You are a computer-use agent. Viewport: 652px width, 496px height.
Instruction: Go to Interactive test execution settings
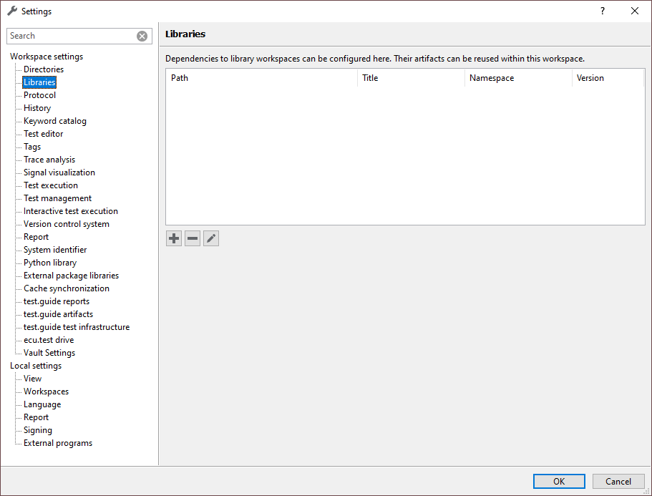coord(71,211)
